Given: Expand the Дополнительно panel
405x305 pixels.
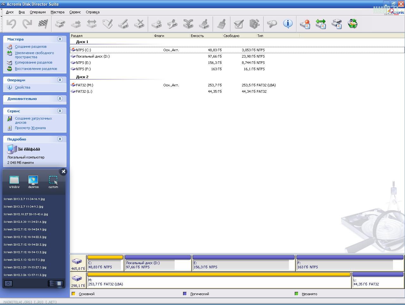Looking at the screenshot, I should 60,98.
